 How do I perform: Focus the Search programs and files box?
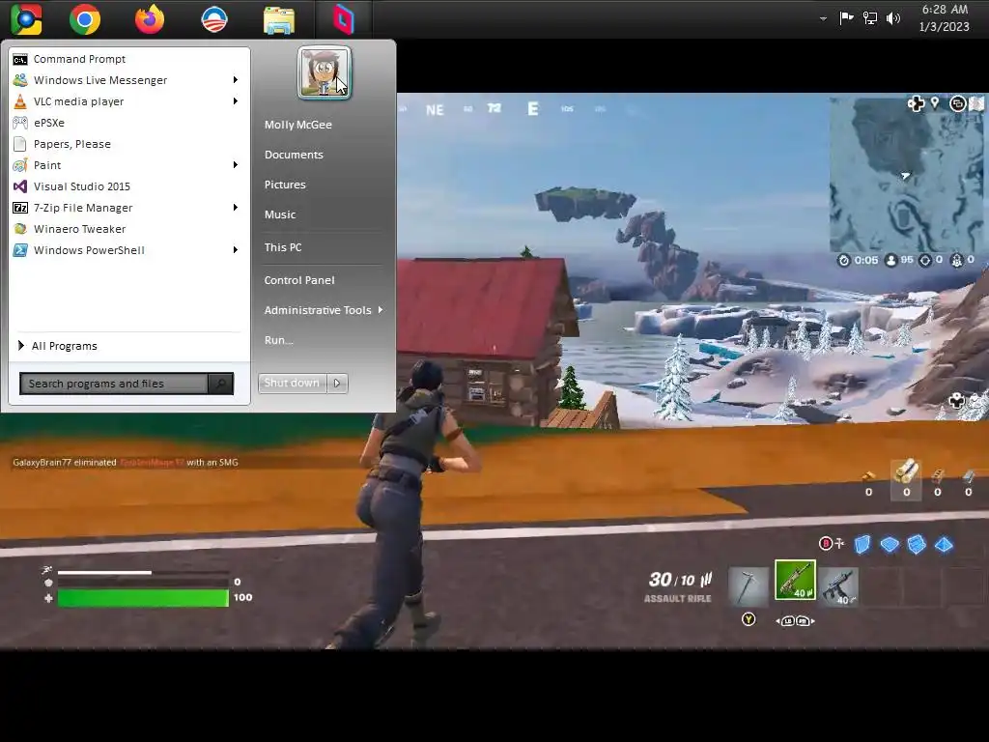[x=114, y=384]
